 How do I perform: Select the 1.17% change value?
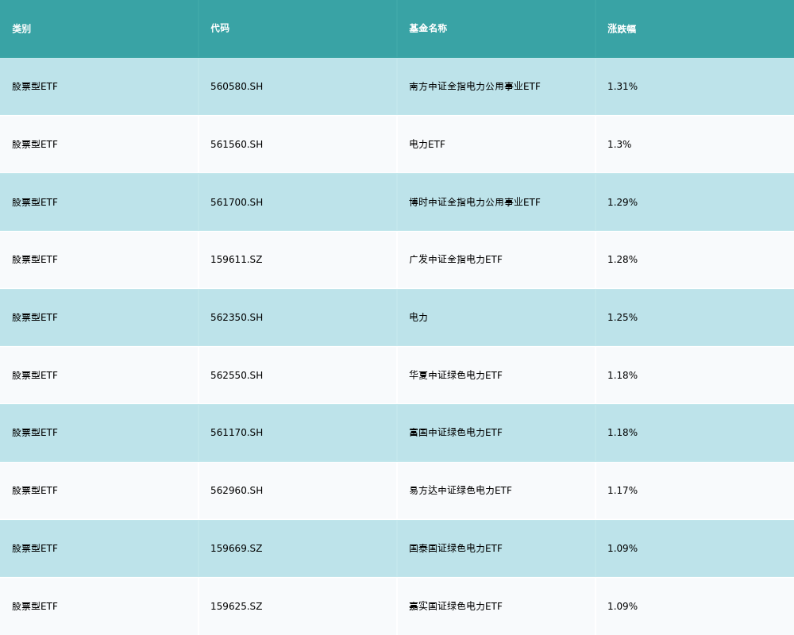tap(622, 491)
